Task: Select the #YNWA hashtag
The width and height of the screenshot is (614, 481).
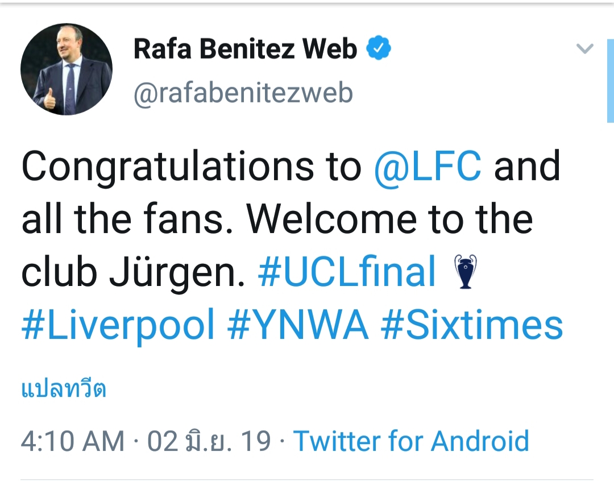Action: pyautogui.click(x=298, y=326)
